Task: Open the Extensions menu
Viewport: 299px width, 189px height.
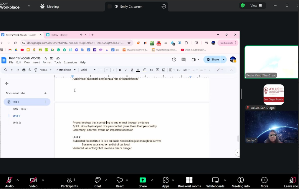Action: [x=70, y=62]
